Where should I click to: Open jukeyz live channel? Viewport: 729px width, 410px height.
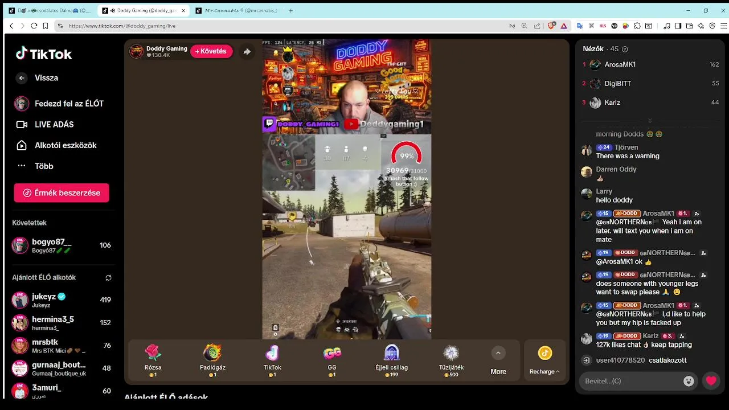pos(62,300)
